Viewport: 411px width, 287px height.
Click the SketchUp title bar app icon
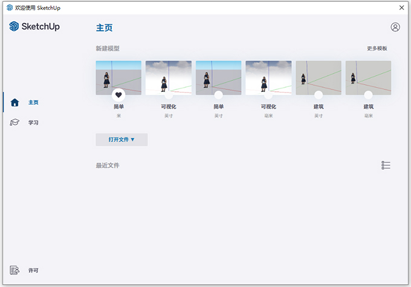(9, 7)
